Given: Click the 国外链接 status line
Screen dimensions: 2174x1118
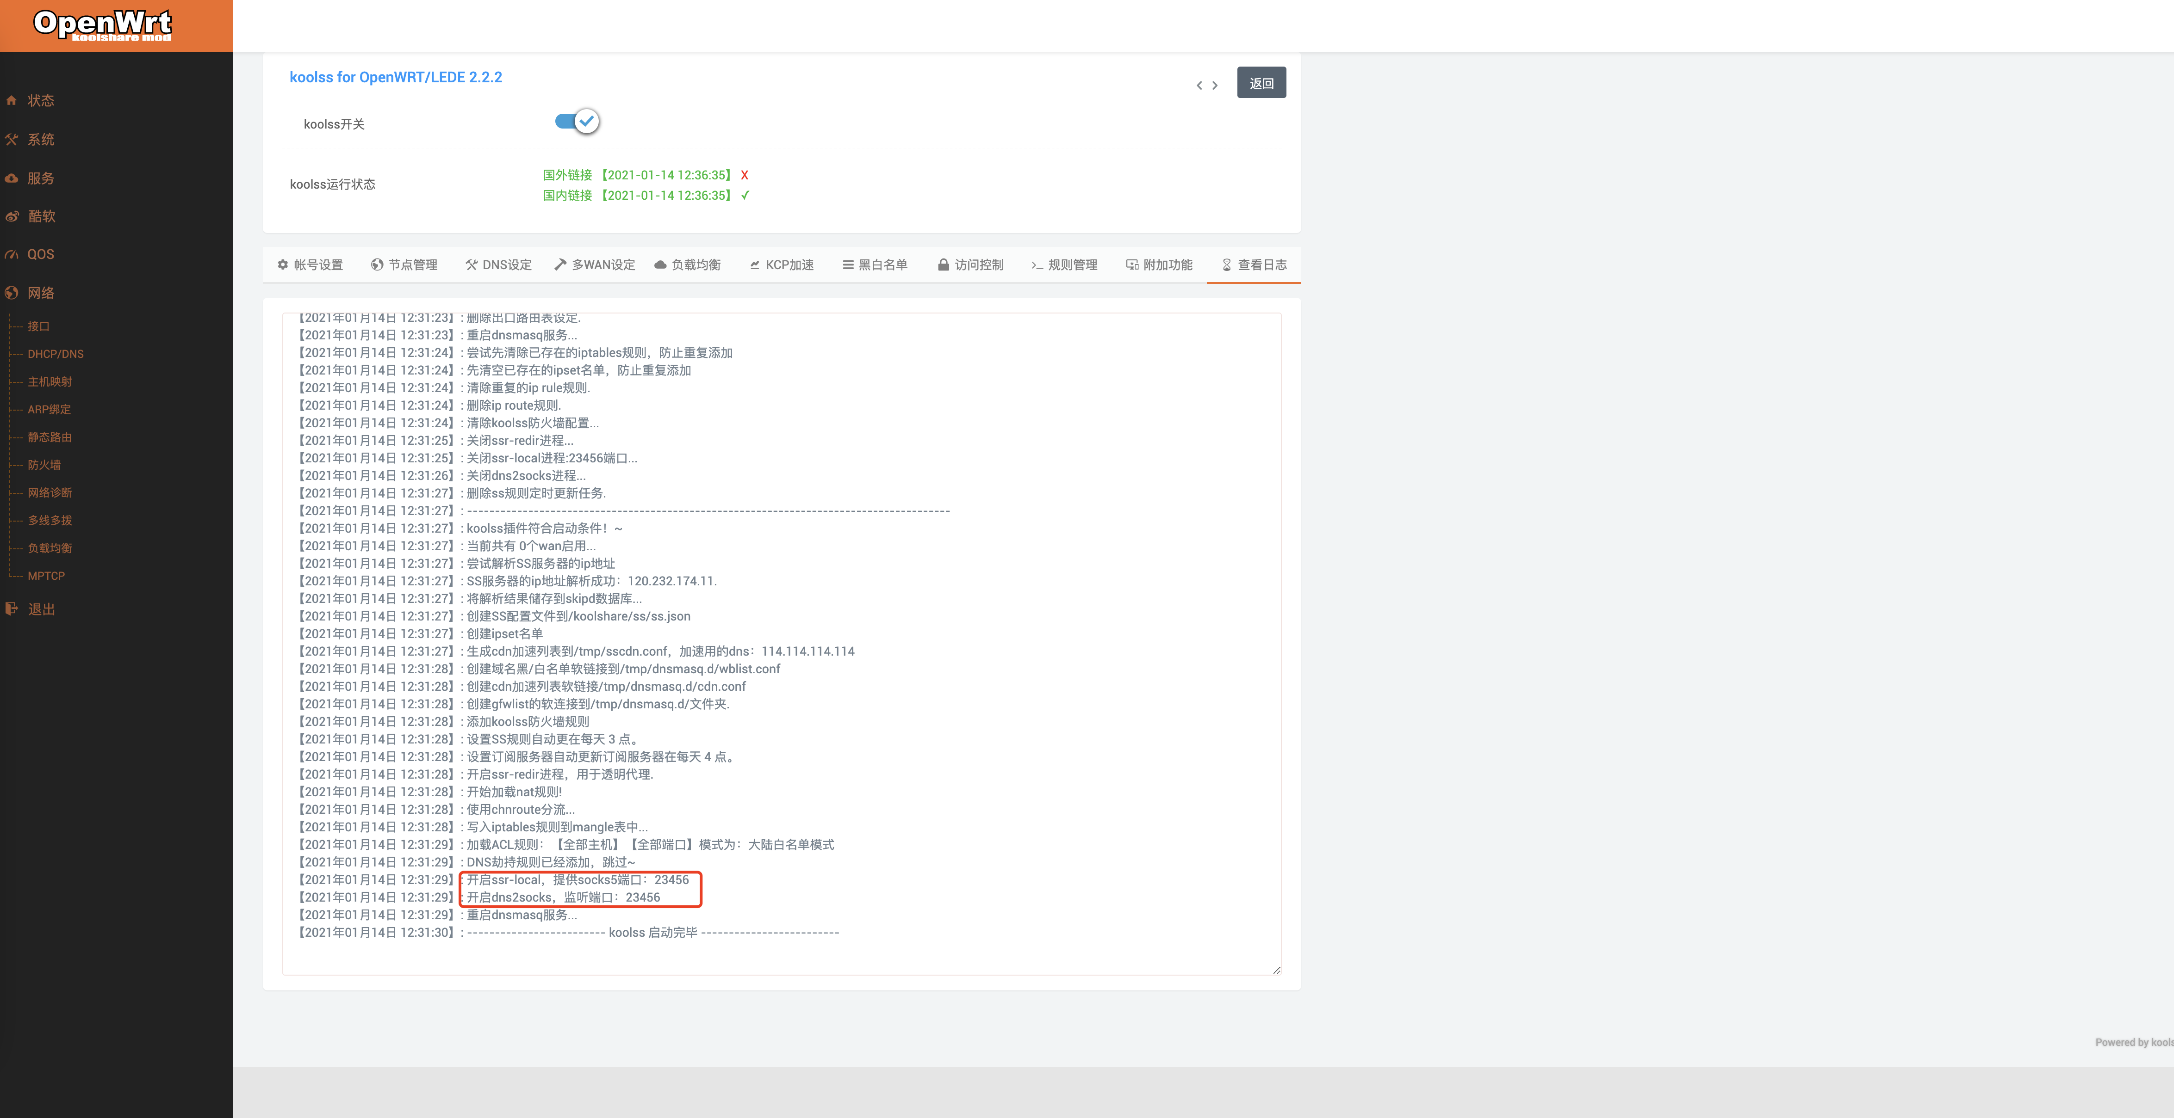Looking at the screenshot, I should 646,175.
